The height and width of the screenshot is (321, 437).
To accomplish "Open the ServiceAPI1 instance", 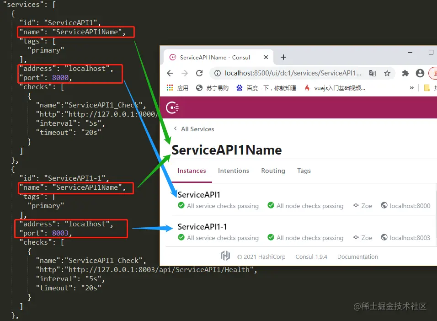I will (x=199, y=195).
